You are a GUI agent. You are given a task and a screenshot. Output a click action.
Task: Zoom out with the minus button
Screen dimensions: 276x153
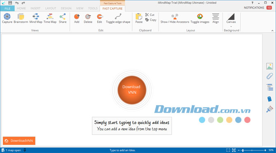pyautogui.click(x=239, y=151)
